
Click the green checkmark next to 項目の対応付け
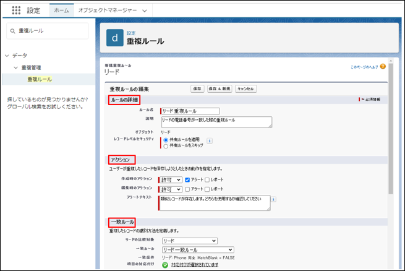click(x=165, y=265)
